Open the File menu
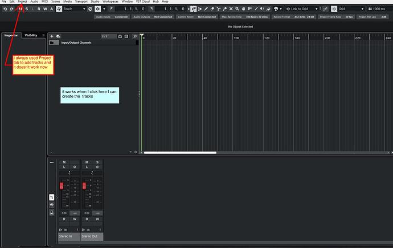 (x=4, y=2)
